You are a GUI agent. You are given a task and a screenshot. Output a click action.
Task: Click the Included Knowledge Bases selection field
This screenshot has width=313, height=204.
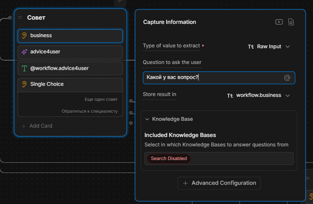(x=241, y=158)
